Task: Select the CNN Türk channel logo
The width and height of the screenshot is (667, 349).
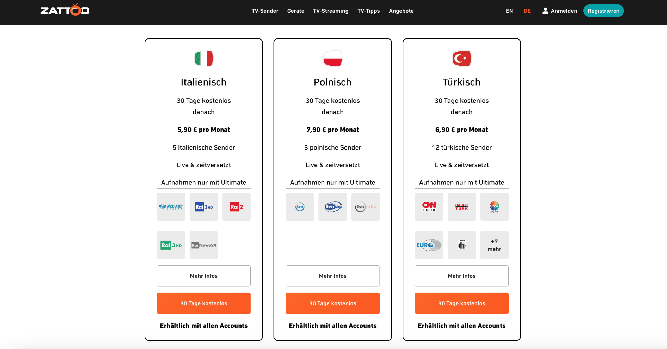Action: coord(429,207)
